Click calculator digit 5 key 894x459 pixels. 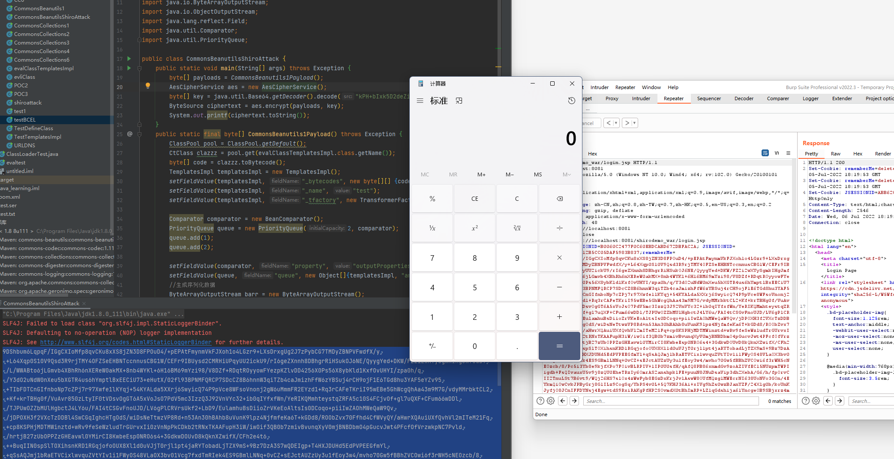(x=474, y=287)
